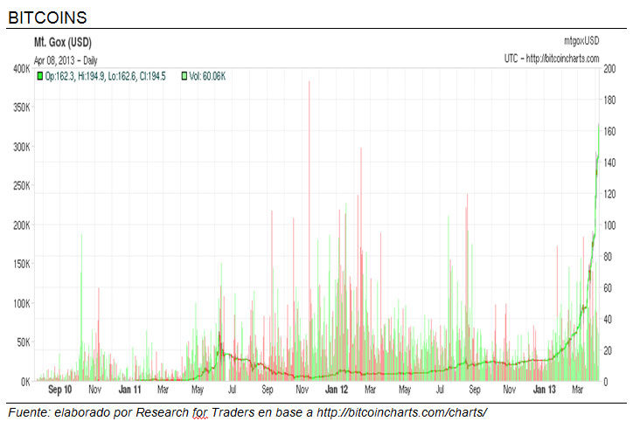Click the 60 price axis label
This screenshot has width=633, height=428.
[x=608, y=288]
